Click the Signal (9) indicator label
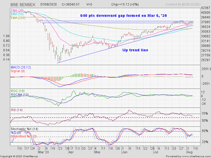 18,71
